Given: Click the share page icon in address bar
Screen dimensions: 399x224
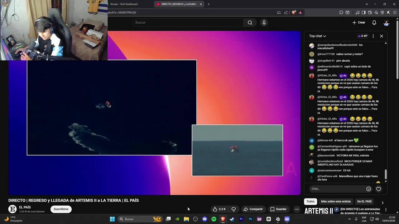Looking at the screenshot, I should tap(286, 12).
